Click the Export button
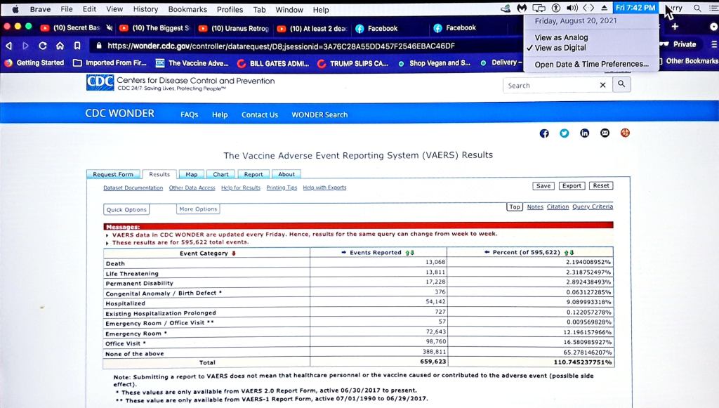The image size is (719, 408). 572,186
